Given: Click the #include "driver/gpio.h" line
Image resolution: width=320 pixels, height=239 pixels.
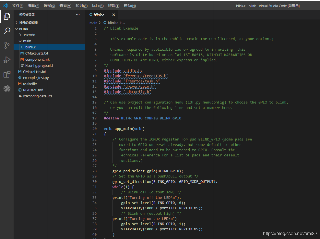Looking at the screenshot, I should tap(130, 87).
